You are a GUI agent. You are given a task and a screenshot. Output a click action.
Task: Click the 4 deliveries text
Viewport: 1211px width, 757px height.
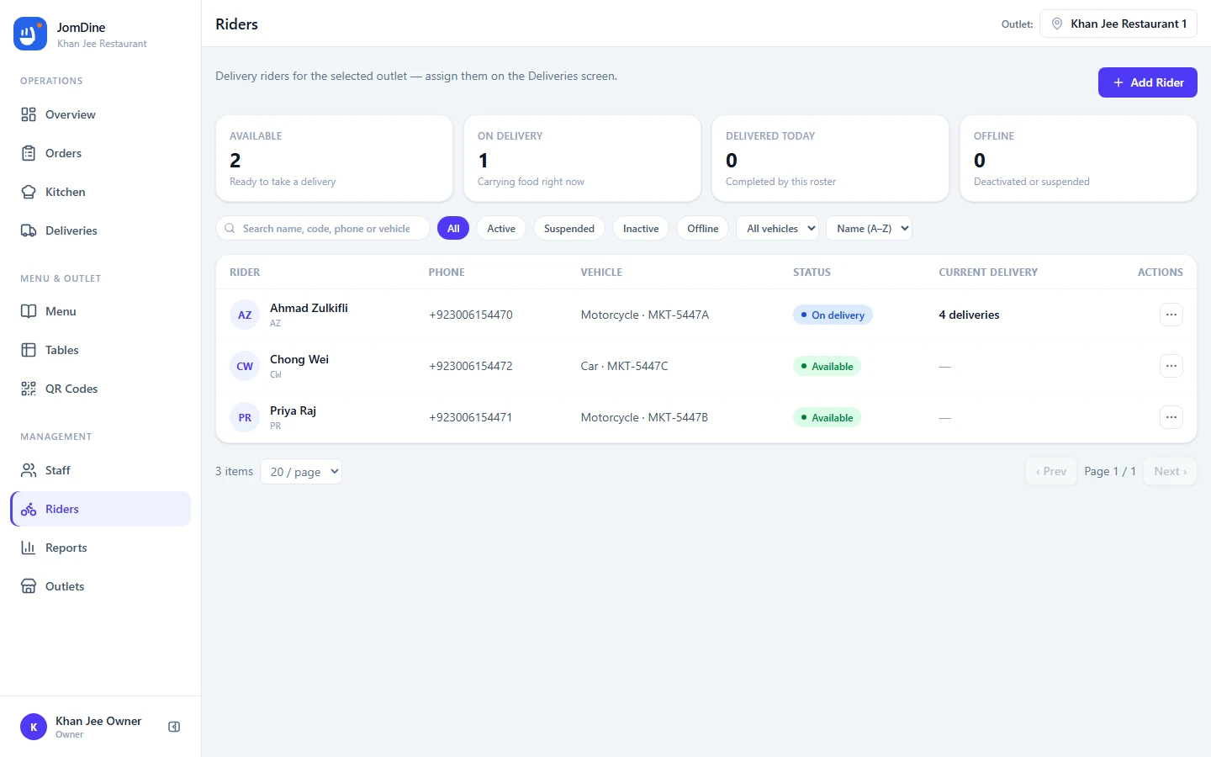tap(969, 315)
